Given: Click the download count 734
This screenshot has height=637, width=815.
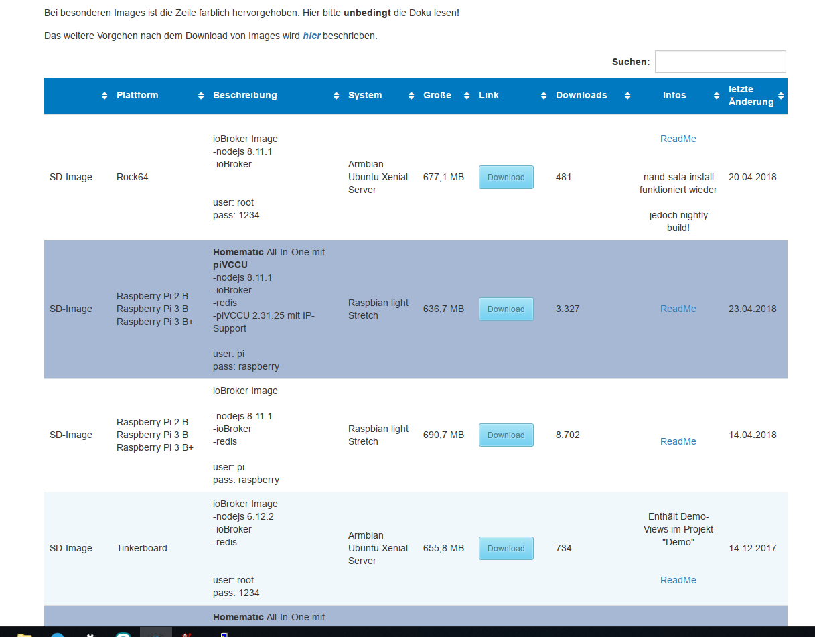Looking at the screenshot, I should pos(564,548).
